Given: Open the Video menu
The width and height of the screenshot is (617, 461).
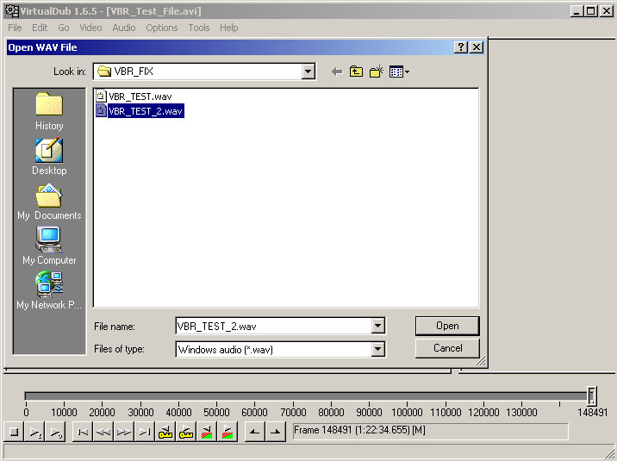Looking at the screenshot, I should [90, 28].
